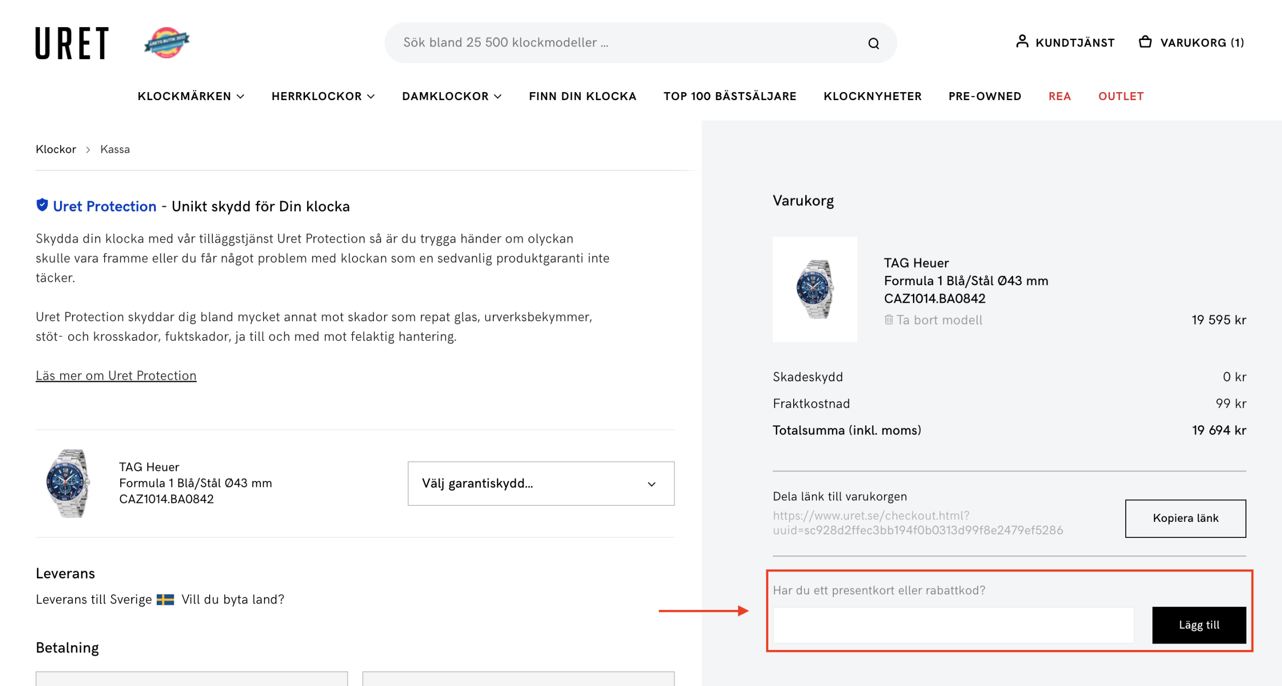This screenshot has width=1282, height=686.
Task: Click Dela länk till varukorgen label
Action: pos(839,496)
